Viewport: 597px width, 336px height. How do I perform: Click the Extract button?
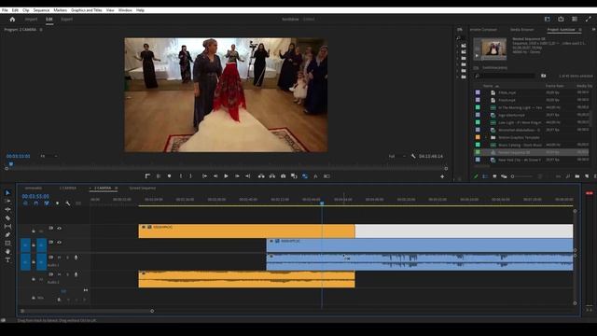point(272,176)
